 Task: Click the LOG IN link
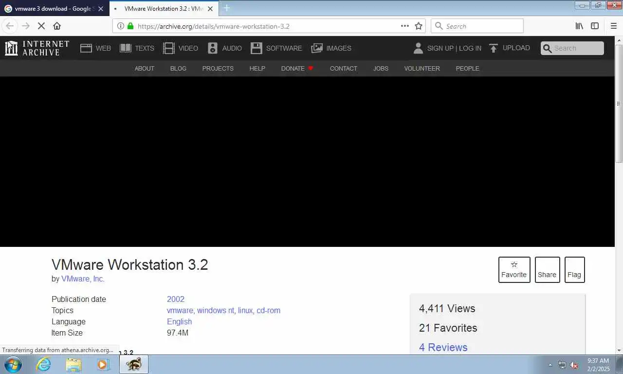tap(470, 48)
